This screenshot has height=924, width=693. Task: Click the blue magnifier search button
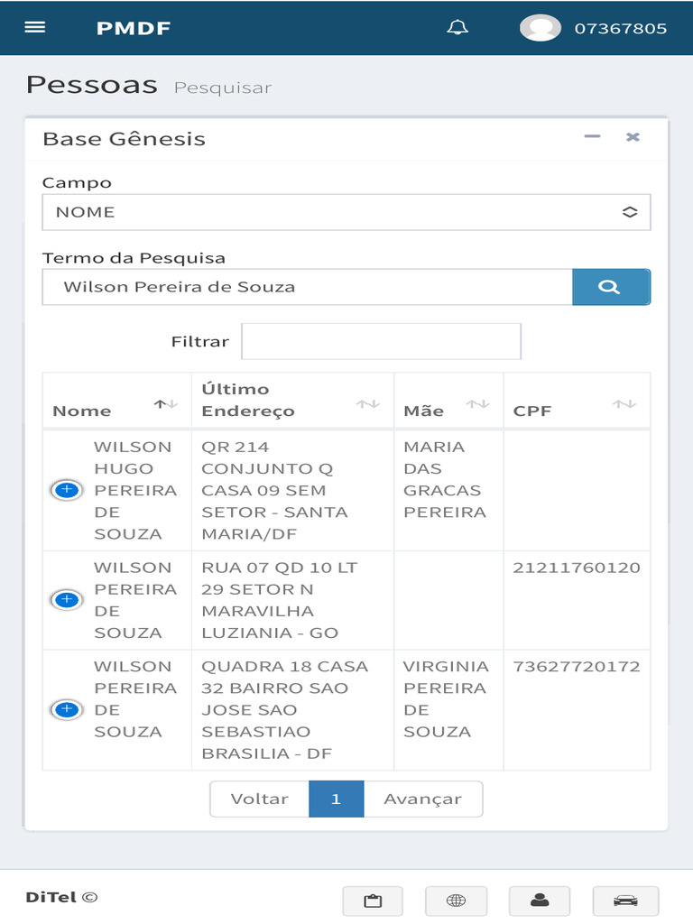[610, 287]
